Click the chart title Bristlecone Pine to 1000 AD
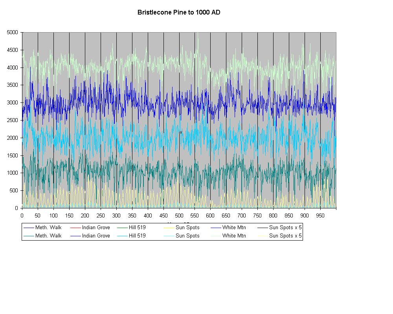The image size is (393, 314). coord(179,13)
